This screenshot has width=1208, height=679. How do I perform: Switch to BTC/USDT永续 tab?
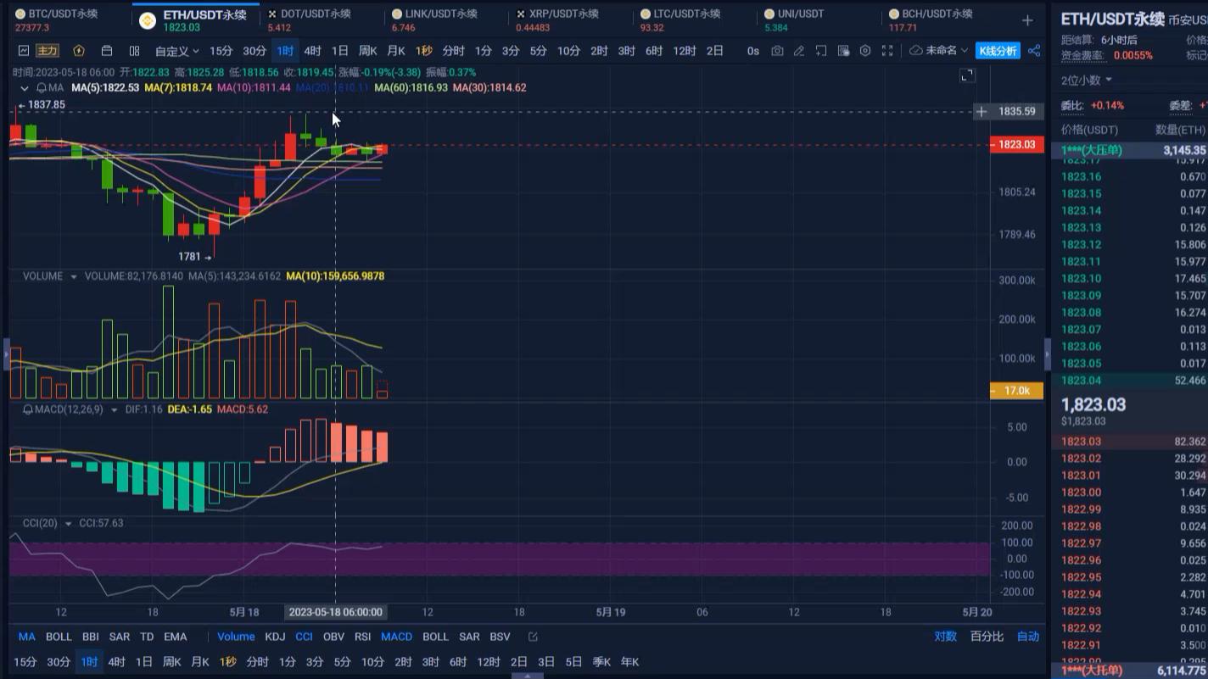click(x=63, y=14)
